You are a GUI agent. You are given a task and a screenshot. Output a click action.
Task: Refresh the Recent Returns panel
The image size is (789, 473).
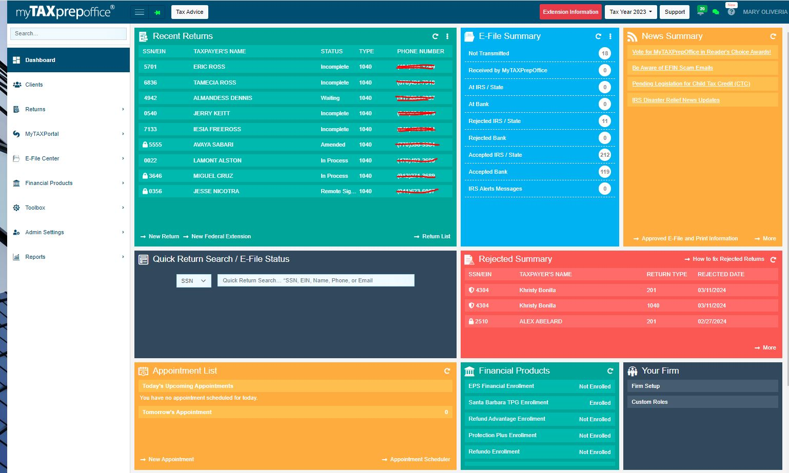435,36
